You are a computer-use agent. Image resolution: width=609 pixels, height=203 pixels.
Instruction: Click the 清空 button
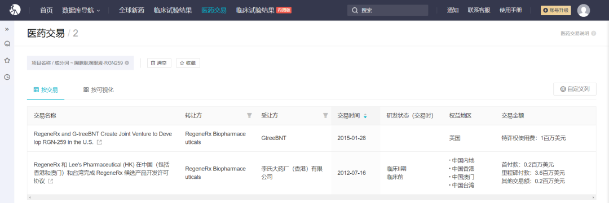pyautogui.click(x=159, y=63)
